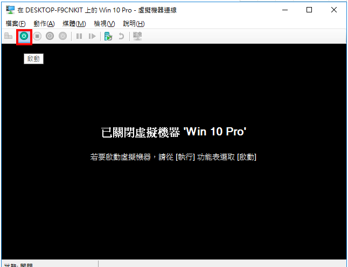Click the Ctrl+Alt+Del toolbar icon

tap(9, 36)
